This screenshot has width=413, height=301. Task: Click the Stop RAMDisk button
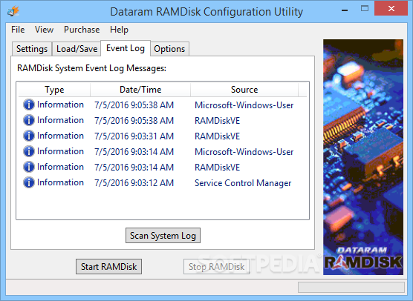click(216, 267)
